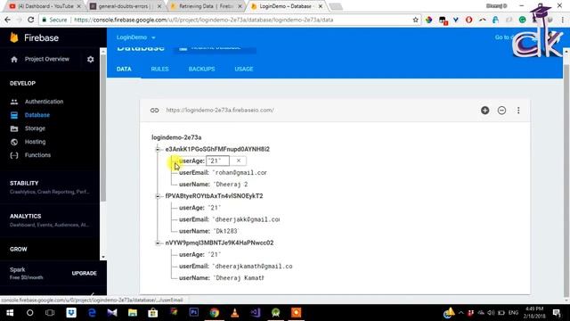Open File Explorer from taskbar

coord(133,313)
